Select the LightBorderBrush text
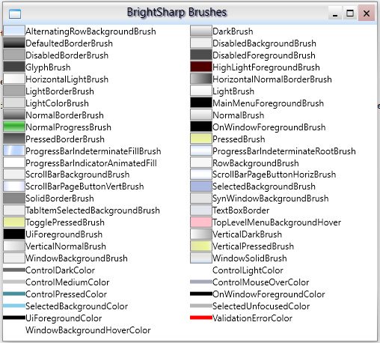The image size is (380, 343). point(60,91)
